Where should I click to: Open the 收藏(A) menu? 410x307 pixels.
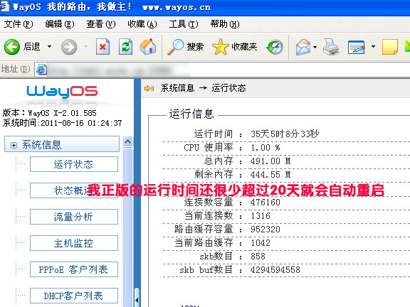(x=142, y=24)
